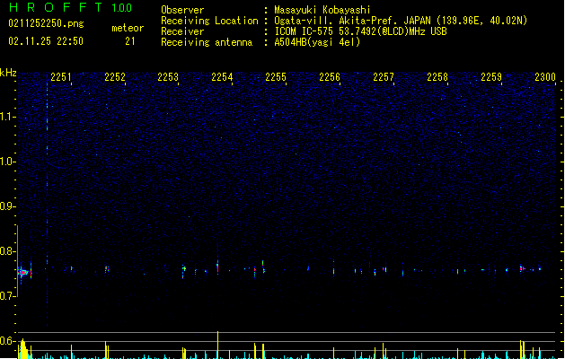
Task: Click the vertical noise line before 2251
Action: click(47, 204)
